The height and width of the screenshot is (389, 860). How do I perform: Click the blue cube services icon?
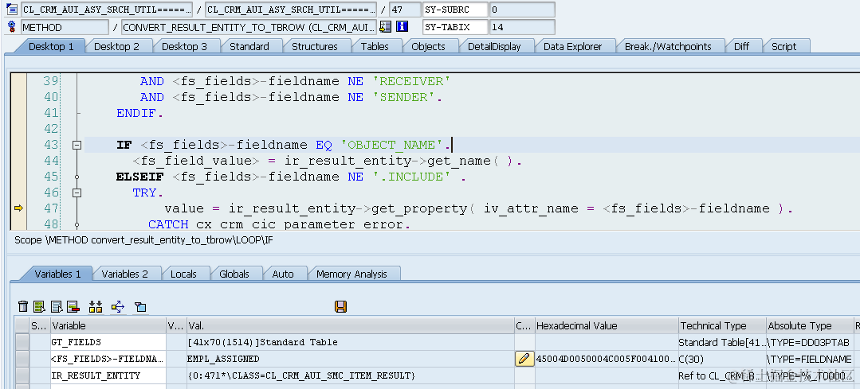point(140,306)
